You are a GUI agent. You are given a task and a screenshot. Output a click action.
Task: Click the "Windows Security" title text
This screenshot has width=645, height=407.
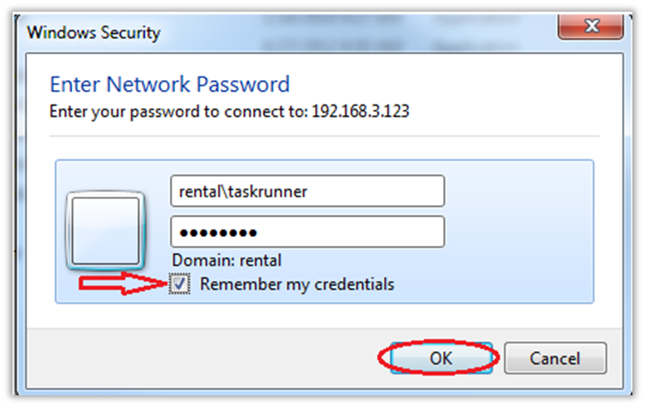click(94, 33)
